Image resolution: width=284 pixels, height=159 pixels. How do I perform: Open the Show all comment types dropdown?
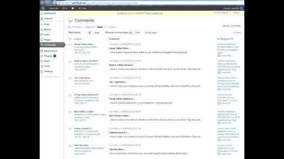(118, 33)
